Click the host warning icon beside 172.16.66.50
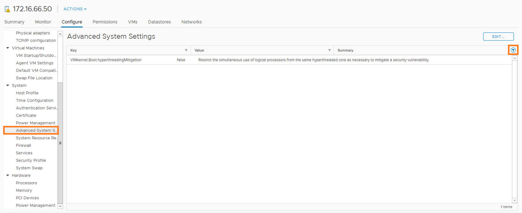The image size is (522, 213). tap(7, 9)
